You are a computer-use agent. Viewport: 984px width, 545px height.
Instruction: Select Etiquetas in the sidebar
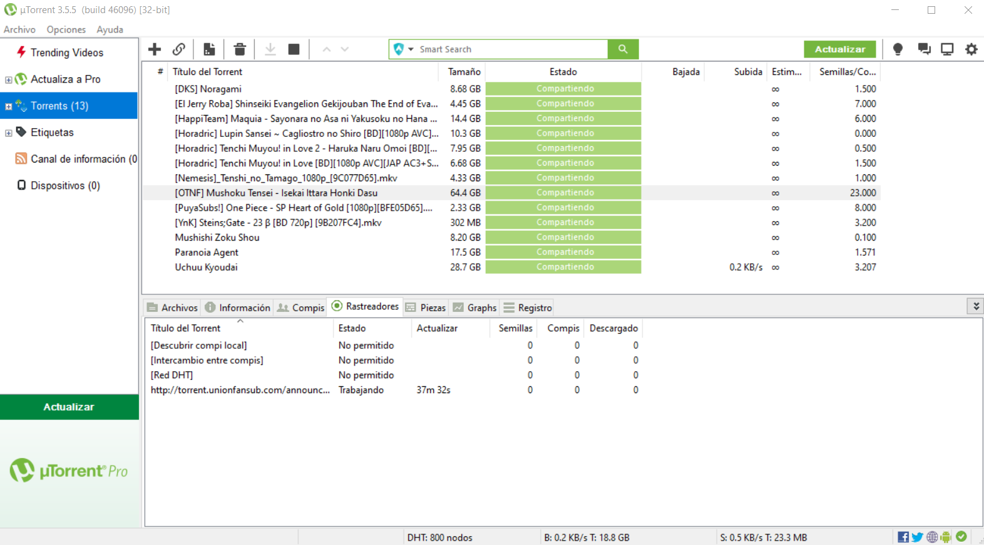[x=52, y=132]
